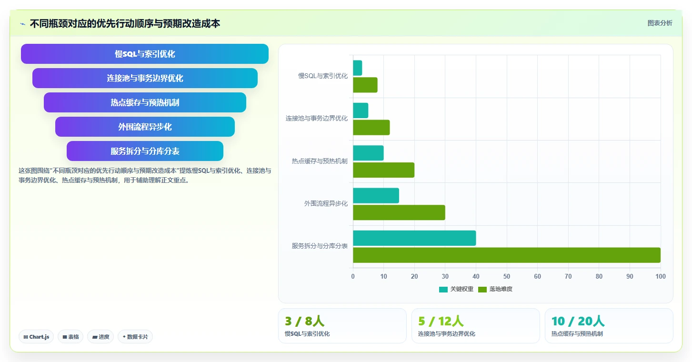Click the 落地难度 bar for 慢SQL与索引优化
Viewport: 692px width, 362px height.
pos(365,85)
